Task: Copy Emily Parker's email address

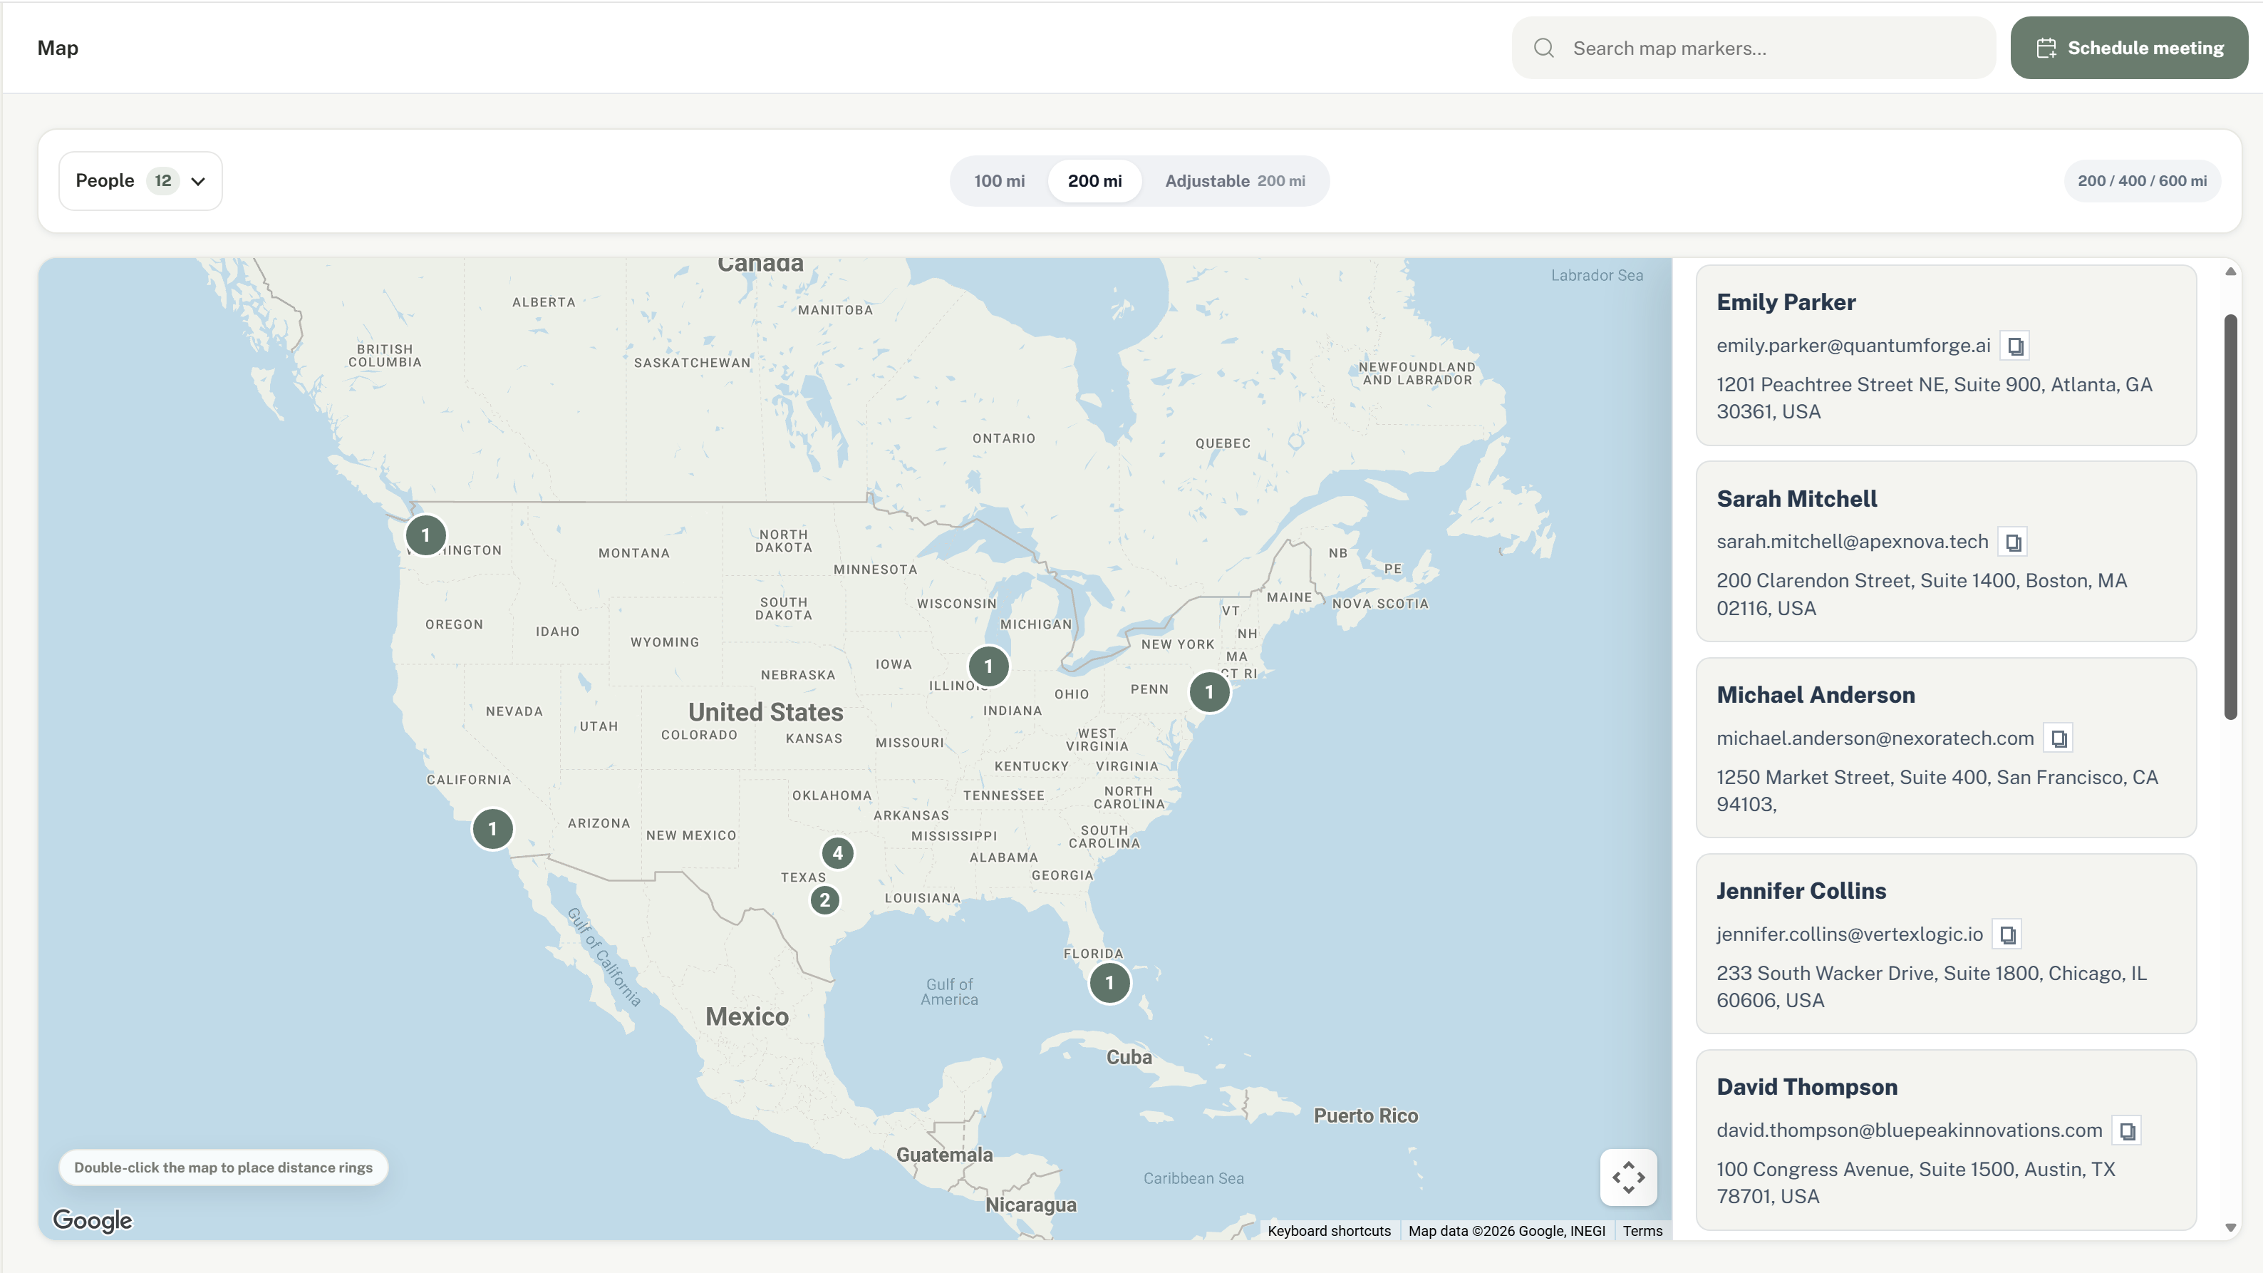Action: coord(2015,346)
